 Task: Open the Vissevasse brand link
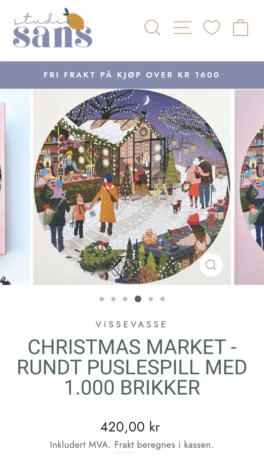pos(131,324)
